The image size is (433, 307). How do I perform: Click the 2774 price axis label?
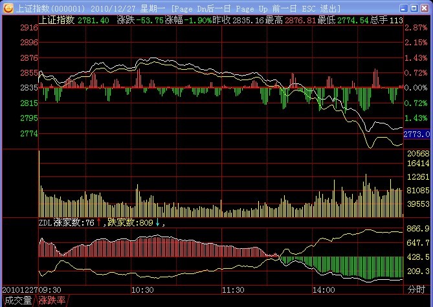[x=29, y=134]
